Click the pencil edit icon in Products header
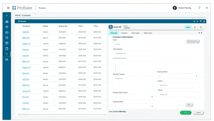This screenshot has height=121, width=214. tap(197, 21)
